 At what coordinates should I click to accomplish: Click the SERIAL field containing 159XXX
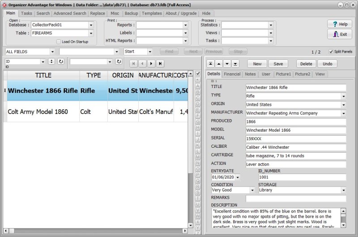click(x=296, y=139)
